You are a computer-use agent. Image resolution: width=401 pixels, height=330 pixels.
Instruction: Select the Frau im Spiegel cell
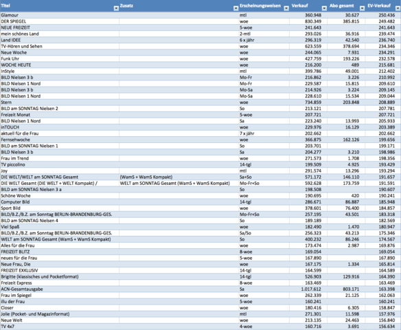(60, 296)
